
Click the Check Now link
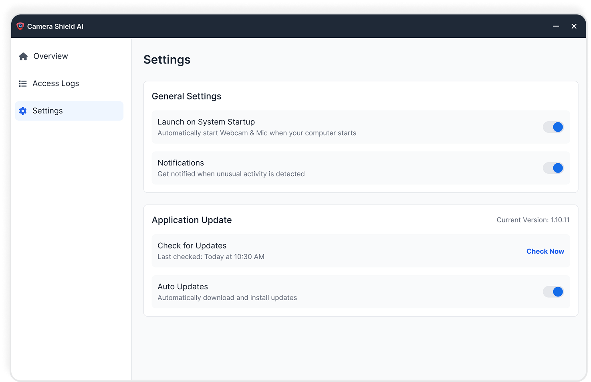[x=545, y=251]
